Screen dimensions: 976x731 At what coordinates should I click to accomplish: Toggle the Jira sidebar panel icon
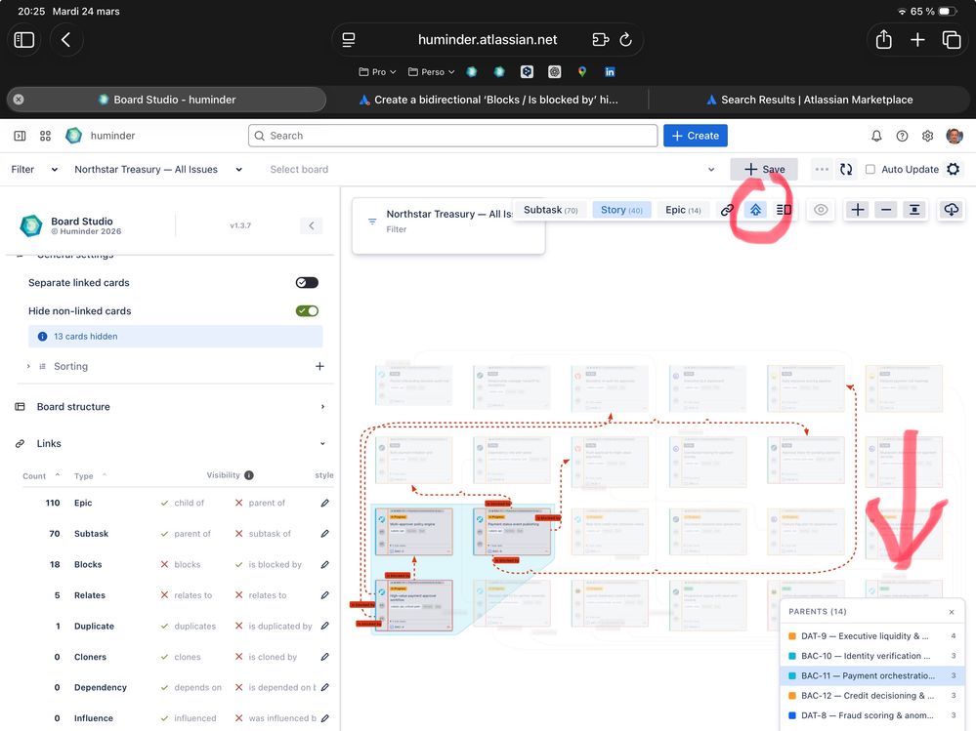[20, 136]
